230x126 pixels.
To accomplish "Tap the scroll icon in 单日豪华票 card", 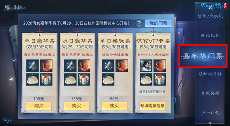I will 32,66.
